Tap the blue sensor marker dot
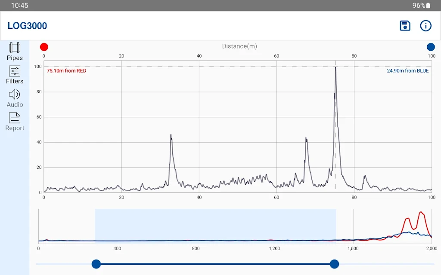 click(431, 47)
